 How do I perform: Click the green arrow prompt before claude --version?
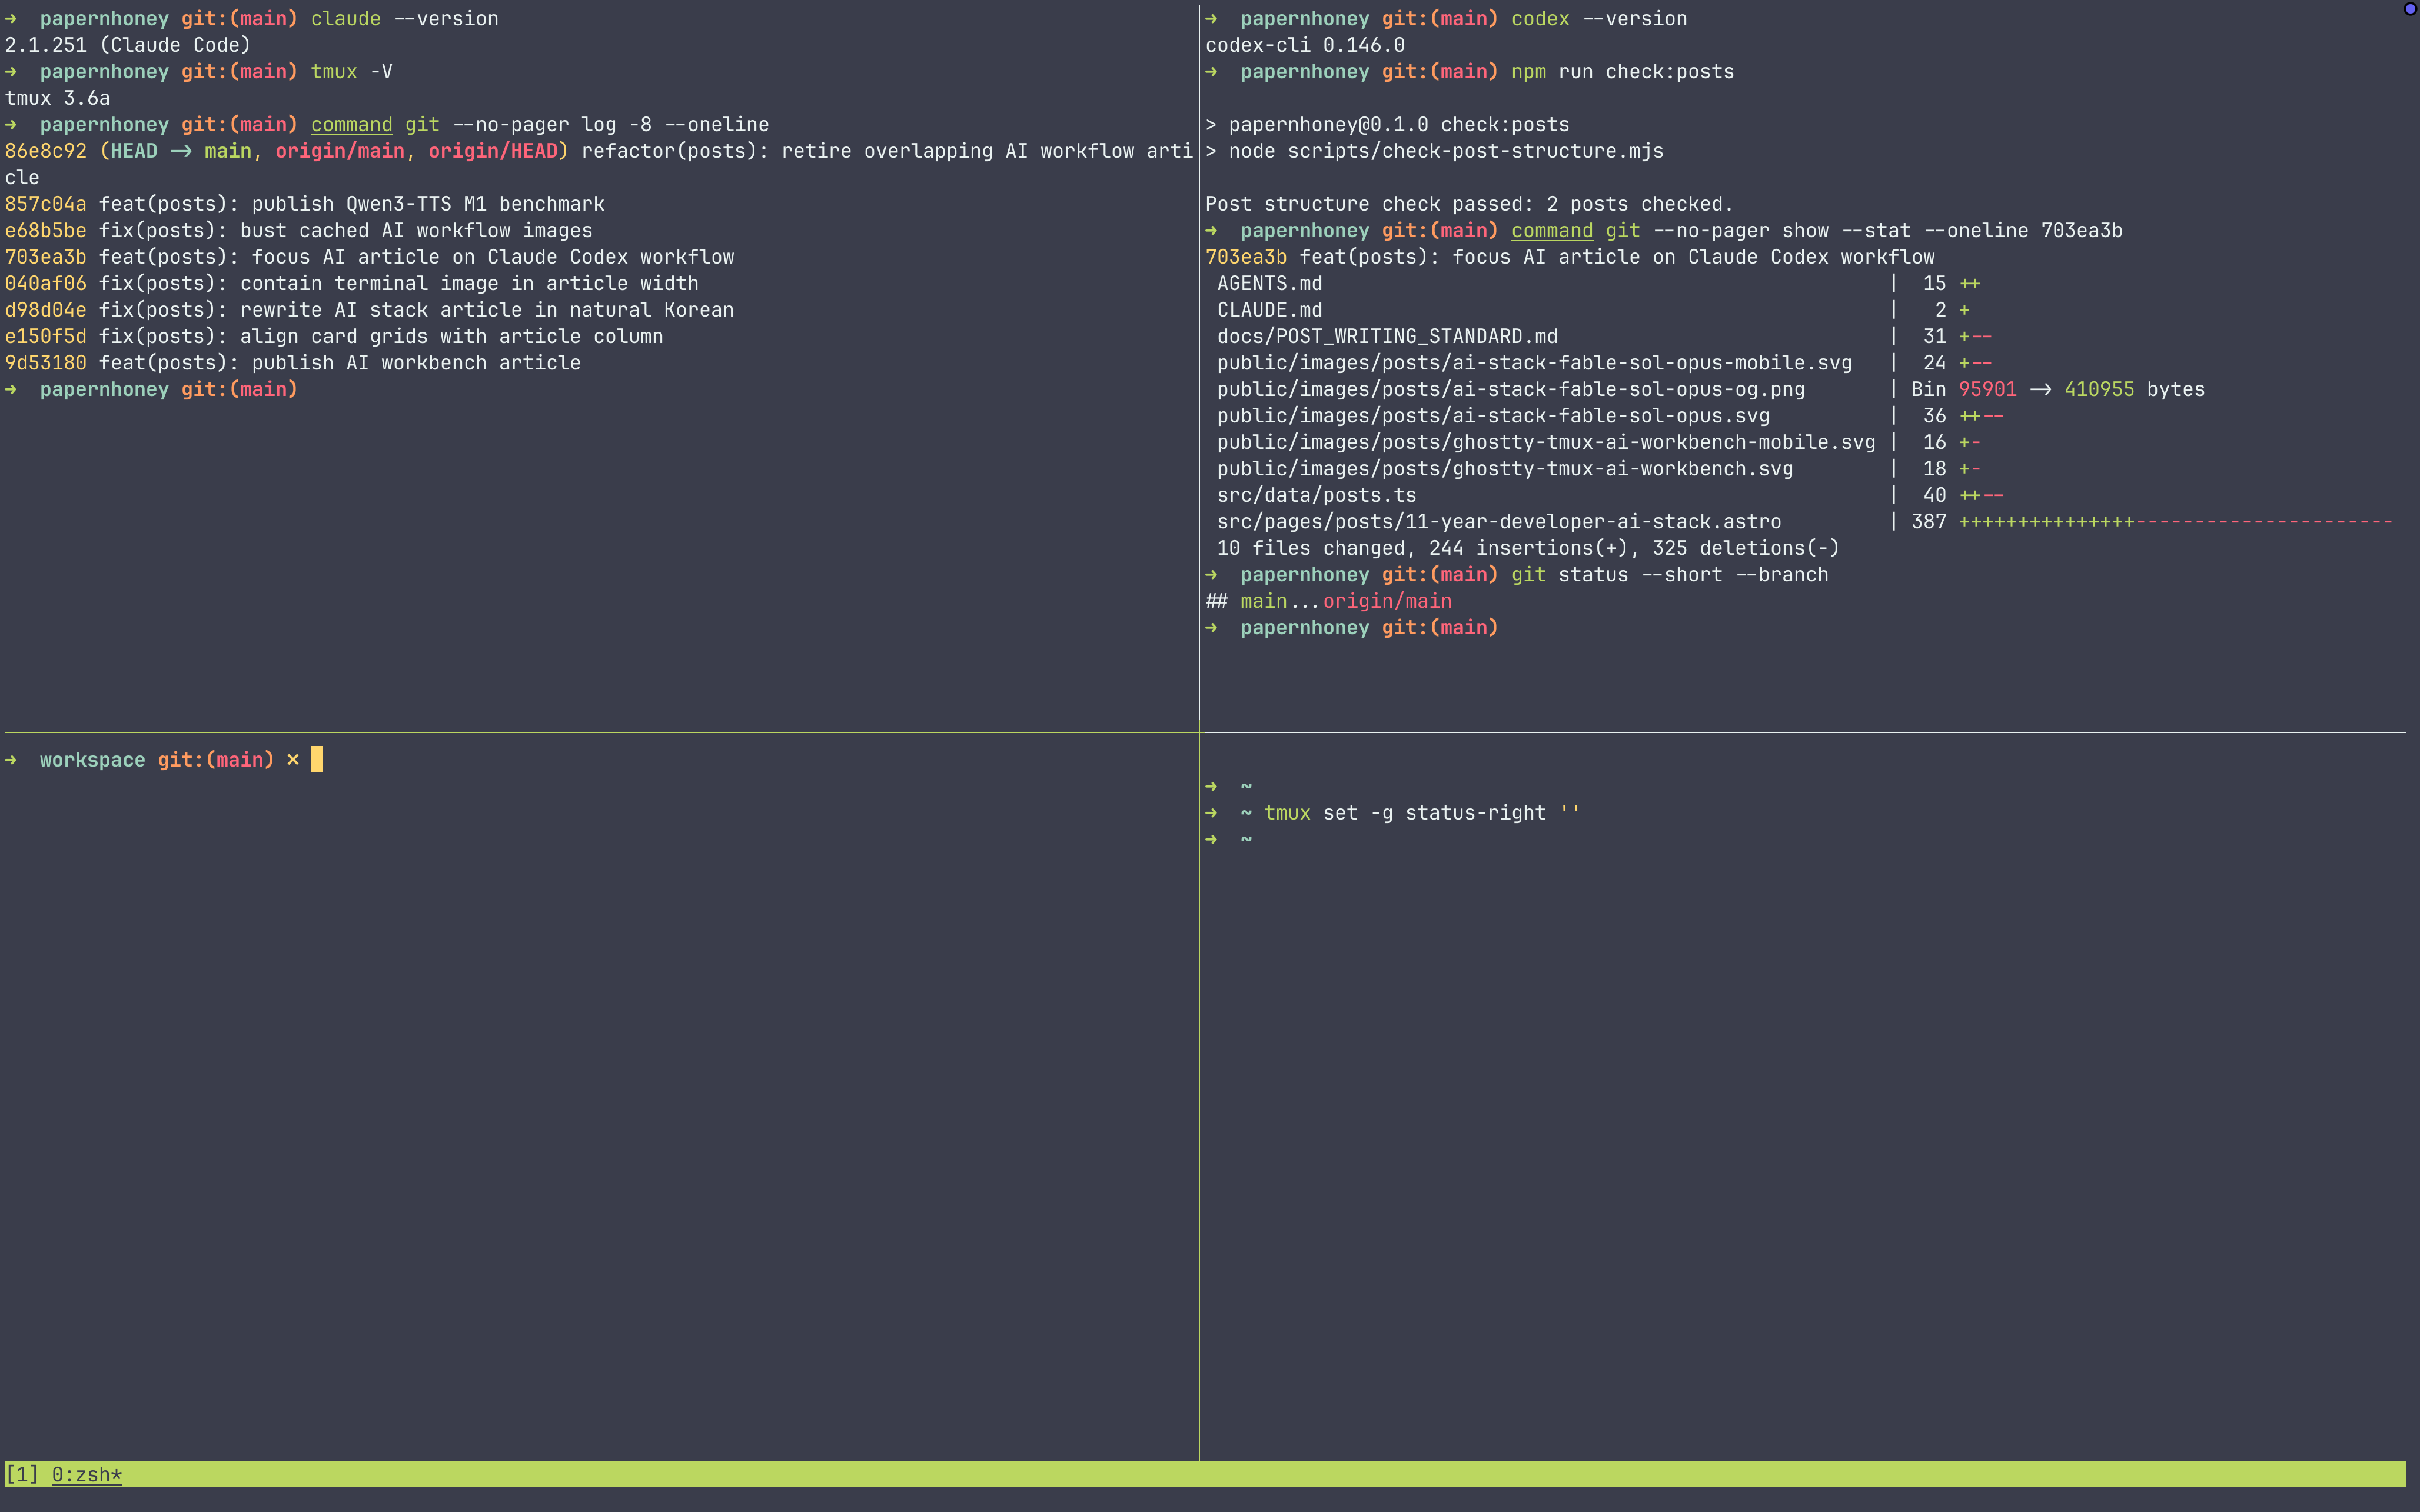click(x=11, y=18)
